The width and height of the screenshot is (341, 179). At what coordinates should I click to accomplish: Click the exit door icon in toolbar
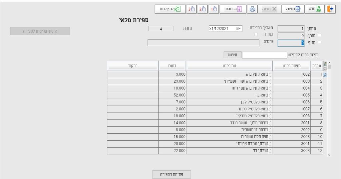[330, 9]
